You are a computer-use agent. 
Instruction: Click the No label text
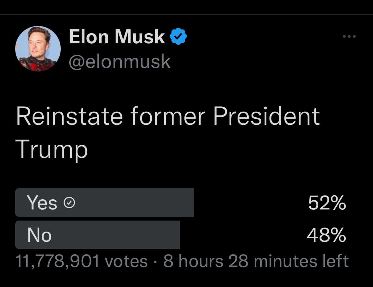39,235
